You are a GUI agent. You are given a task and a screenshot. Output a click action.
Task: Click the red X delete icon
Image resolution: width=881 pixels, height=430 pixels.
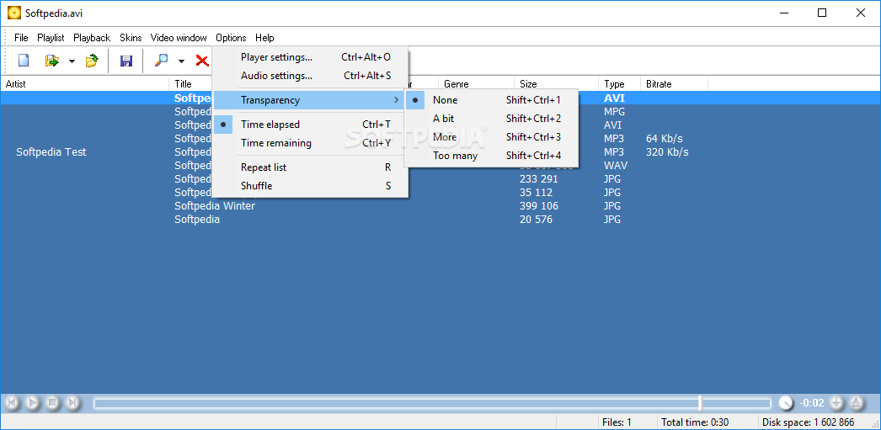201,61
